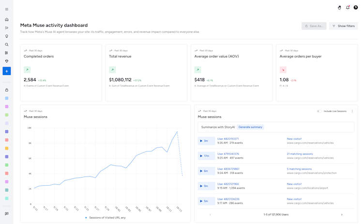Viewport: 363px width, 224px height.
Task: Open User 4820124226 profile link
Action: click(228, 199)
